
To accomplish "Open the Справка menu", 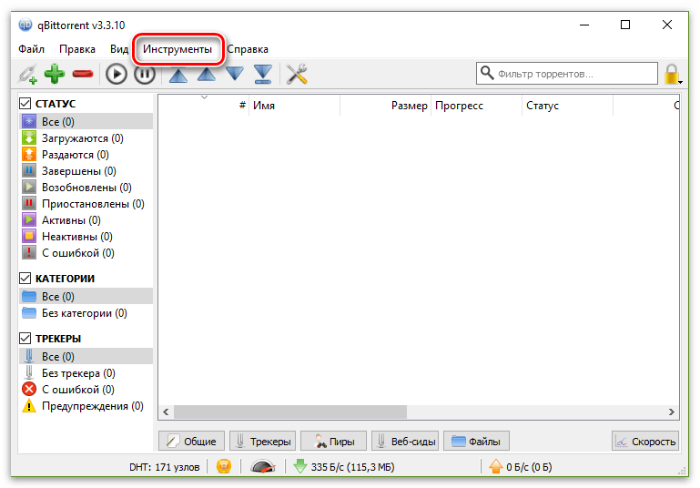I will [x=248, y=49].
